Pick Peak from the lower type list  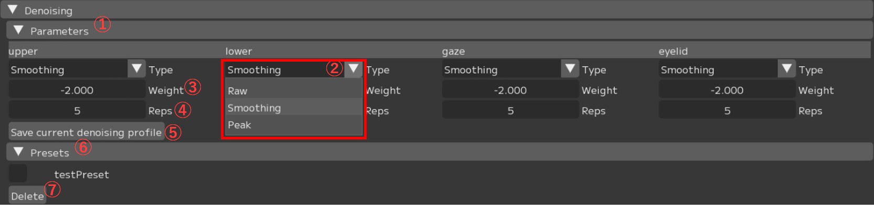coord(293,125)
